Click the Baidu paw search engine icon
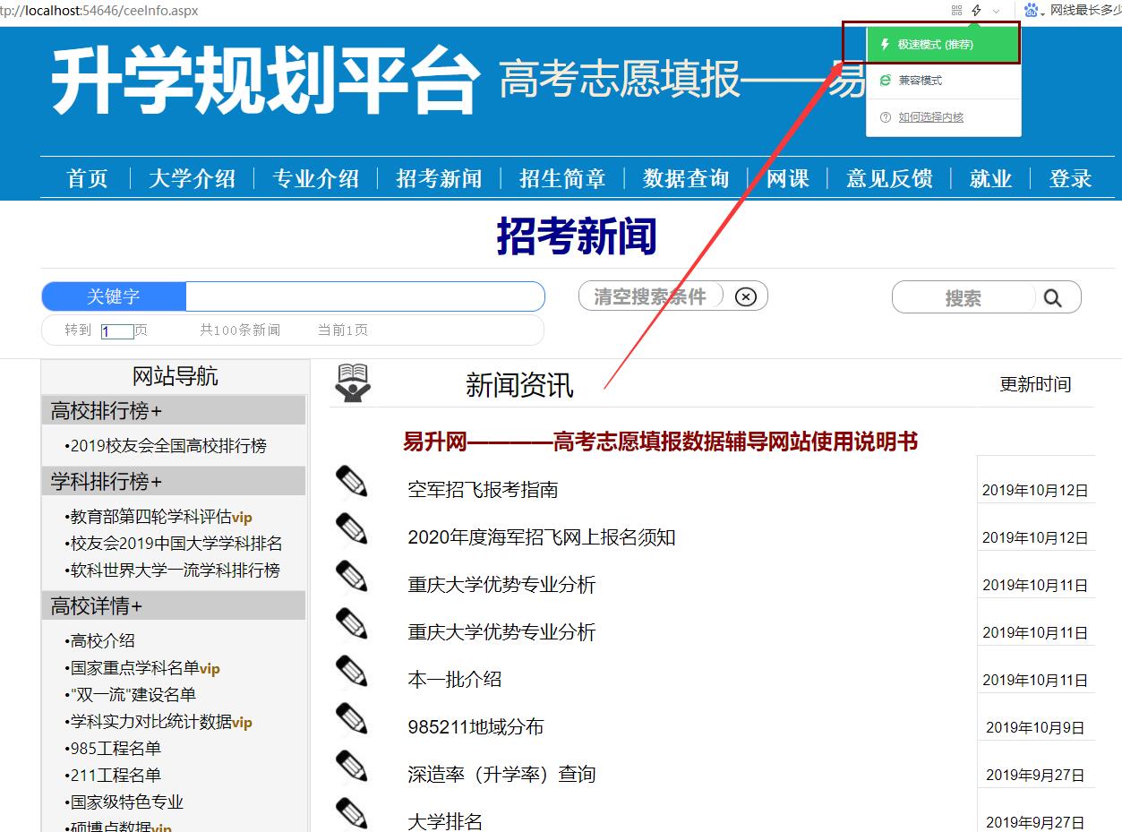 tap(1032, 11)
